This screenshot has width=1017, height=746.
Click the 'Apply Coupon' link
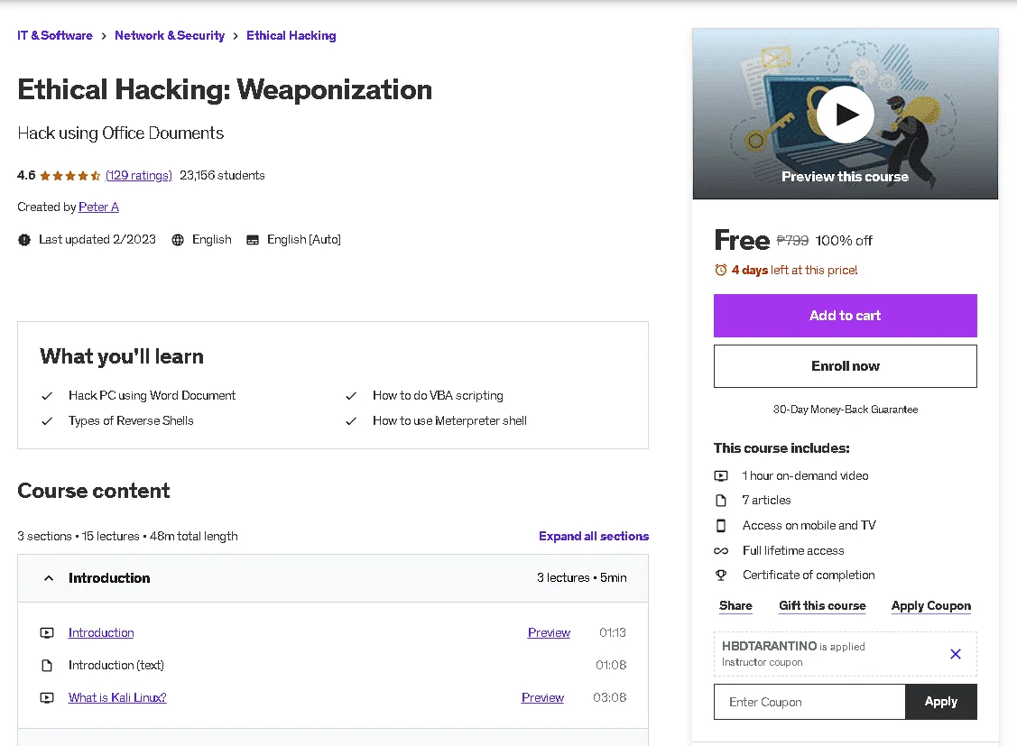(930, 606)
